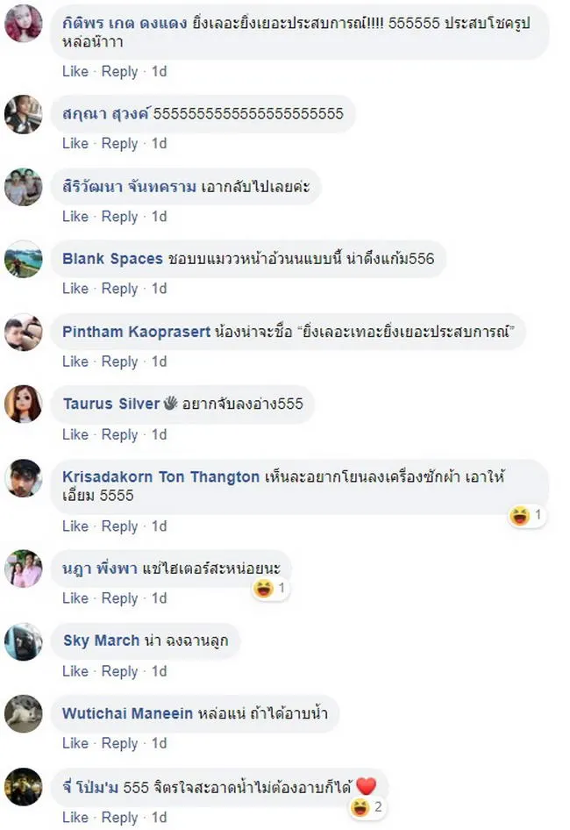Click the Pintham Kaoprasert name link
This screenshot has width=570, height=830.
pos(137,332)
